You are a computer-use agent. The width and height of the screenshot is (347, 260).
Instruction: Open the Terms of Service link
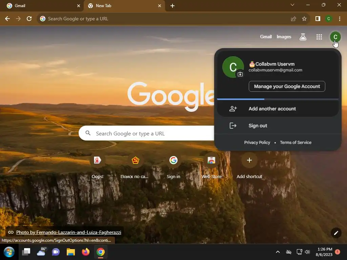[x=295, y=143]
